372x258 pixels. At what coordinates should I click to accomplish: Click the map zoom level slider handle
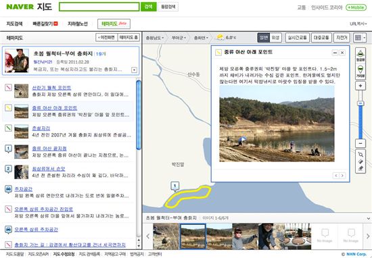click(x=361, y=103)
